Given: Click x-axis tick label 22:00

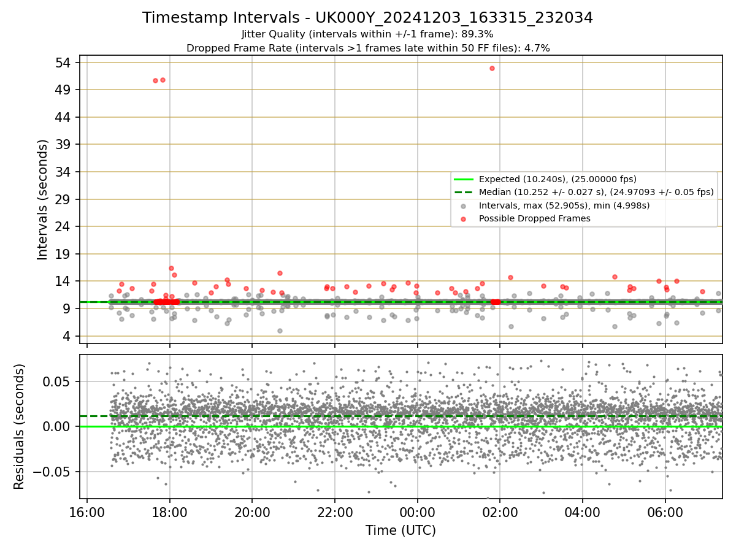Looking at the screenshot, I should (x=335, y=512).
